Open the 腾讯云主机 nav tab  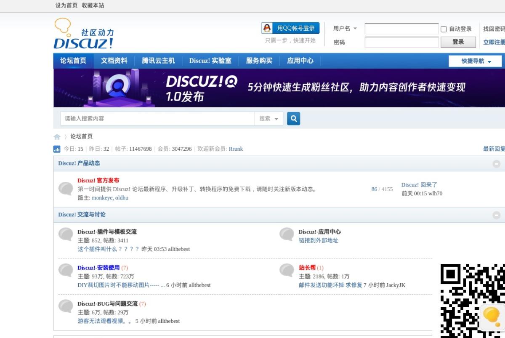coord(158,61)
